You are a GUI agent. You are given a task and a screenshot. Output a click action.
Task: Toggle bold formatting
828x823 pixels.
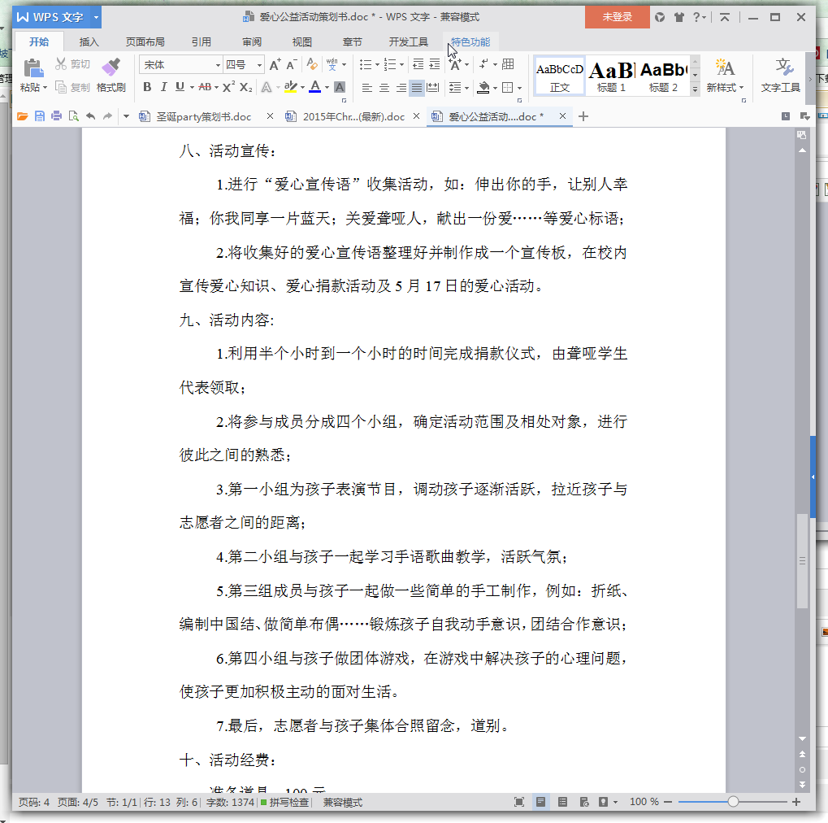tap(147, 87)
